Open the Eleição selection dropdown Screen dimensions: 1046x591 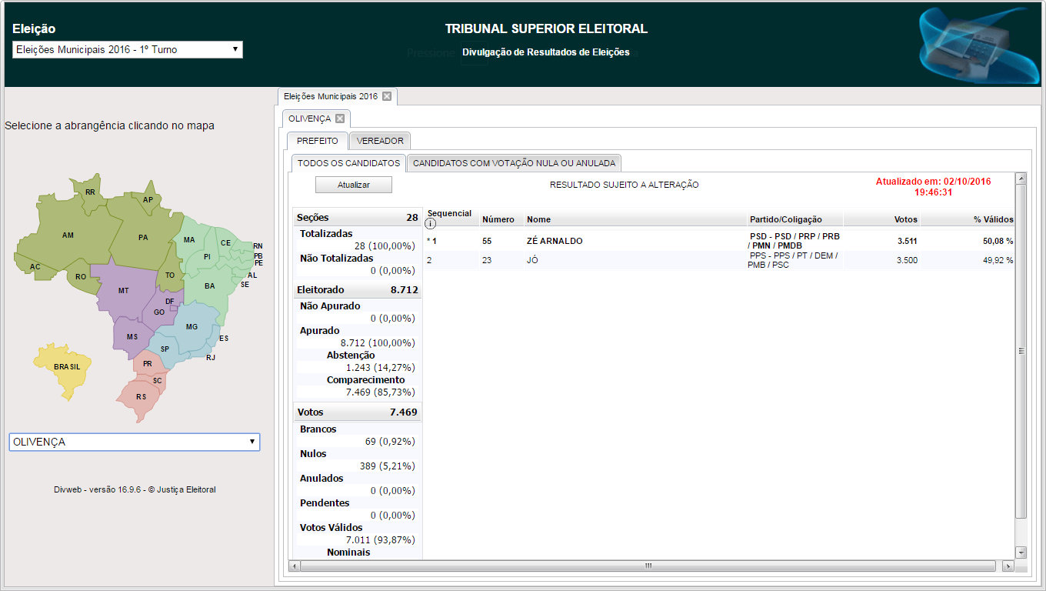click(128, 50)
